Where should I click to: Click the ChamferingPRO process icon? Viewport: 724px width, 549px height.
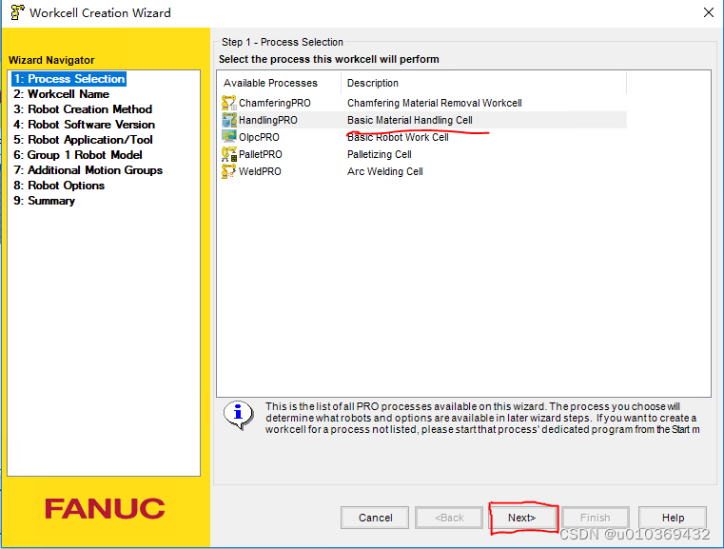228,103
